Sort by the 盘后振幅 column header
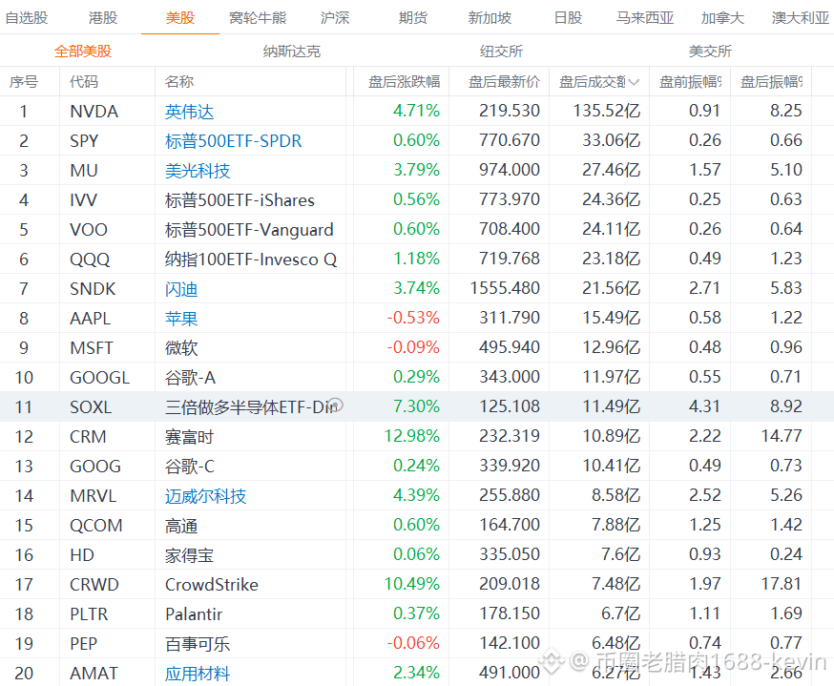 coord(772,82)
